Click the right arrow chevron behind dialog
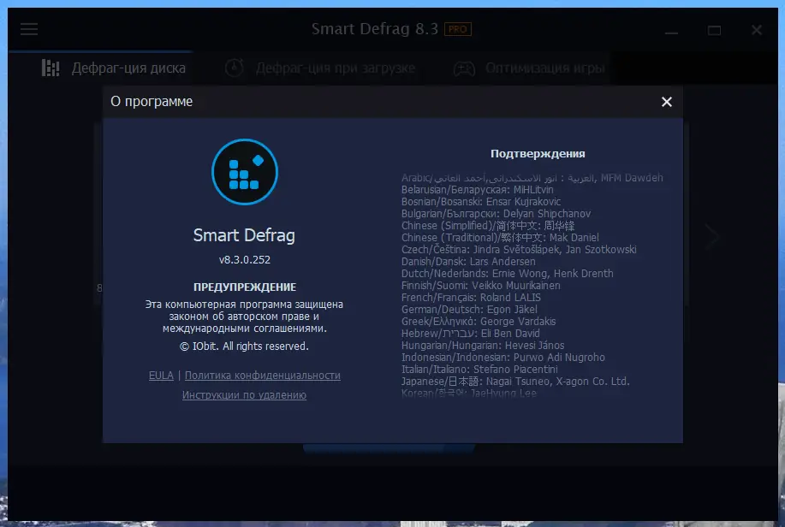This screenshot has width=785, height=527. [x=712, y=236]
